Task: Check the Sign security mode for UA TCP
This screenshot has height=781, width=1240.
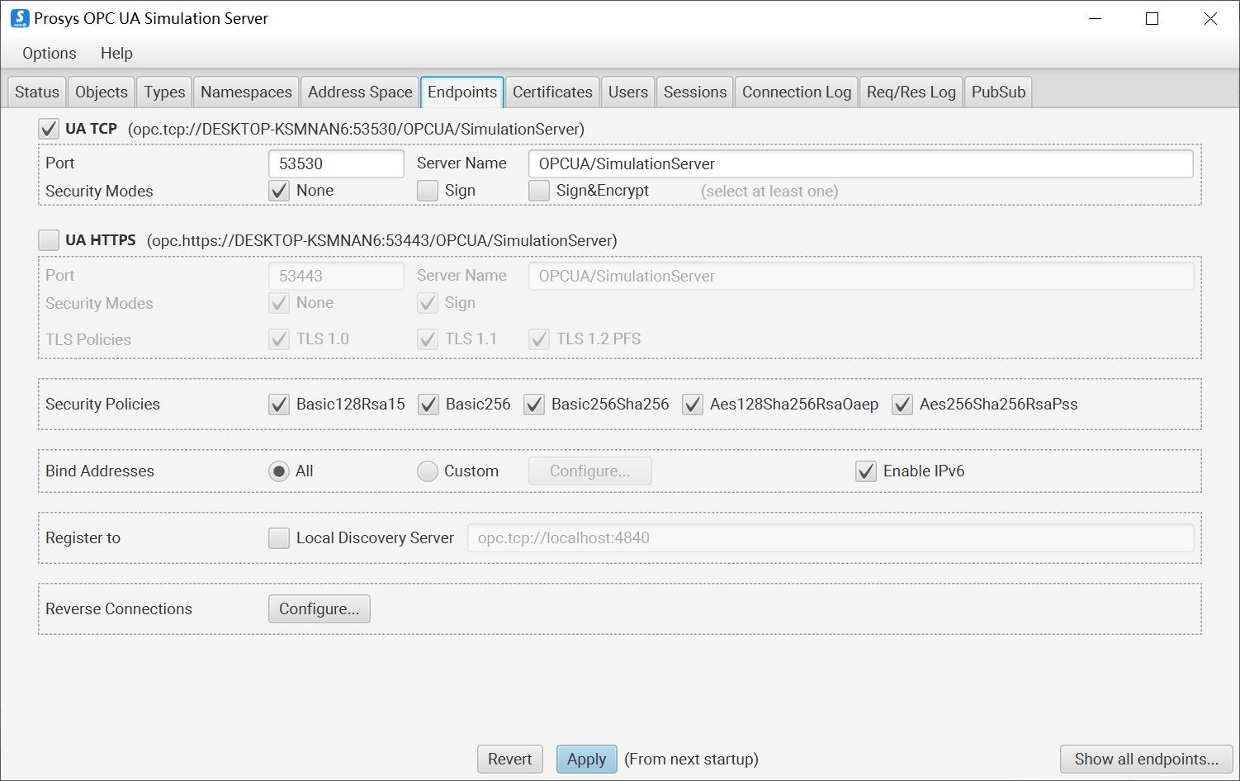Action: [428, 191]
